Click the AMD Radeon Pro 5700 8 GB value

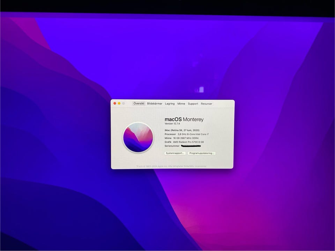click(188, 142)
